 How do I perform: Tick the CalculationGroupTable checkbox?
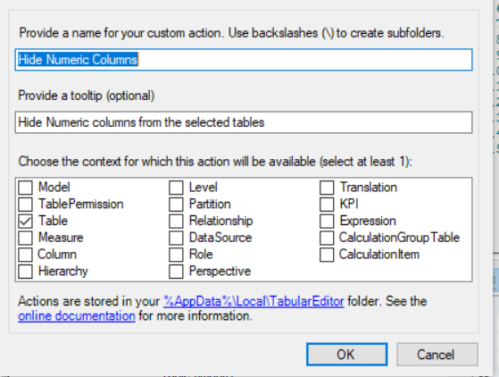pos(327,238)
